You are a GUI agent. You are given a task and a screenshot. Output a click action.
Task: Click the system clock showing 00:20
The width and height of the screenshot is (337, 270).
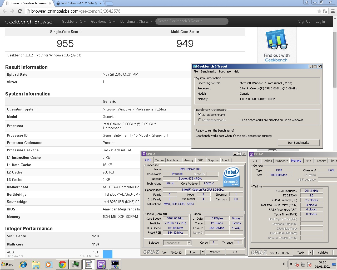click(x=322, y=264)
